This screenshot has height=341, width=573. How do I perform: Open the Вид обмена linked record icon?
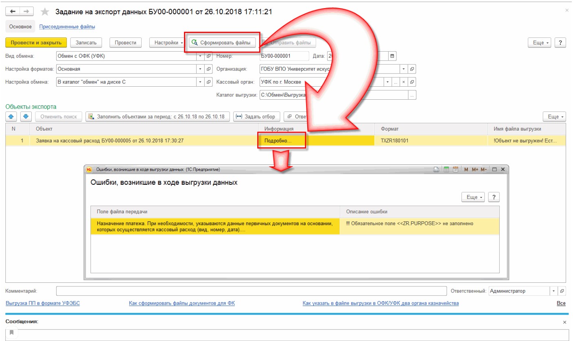coord(208,56)
